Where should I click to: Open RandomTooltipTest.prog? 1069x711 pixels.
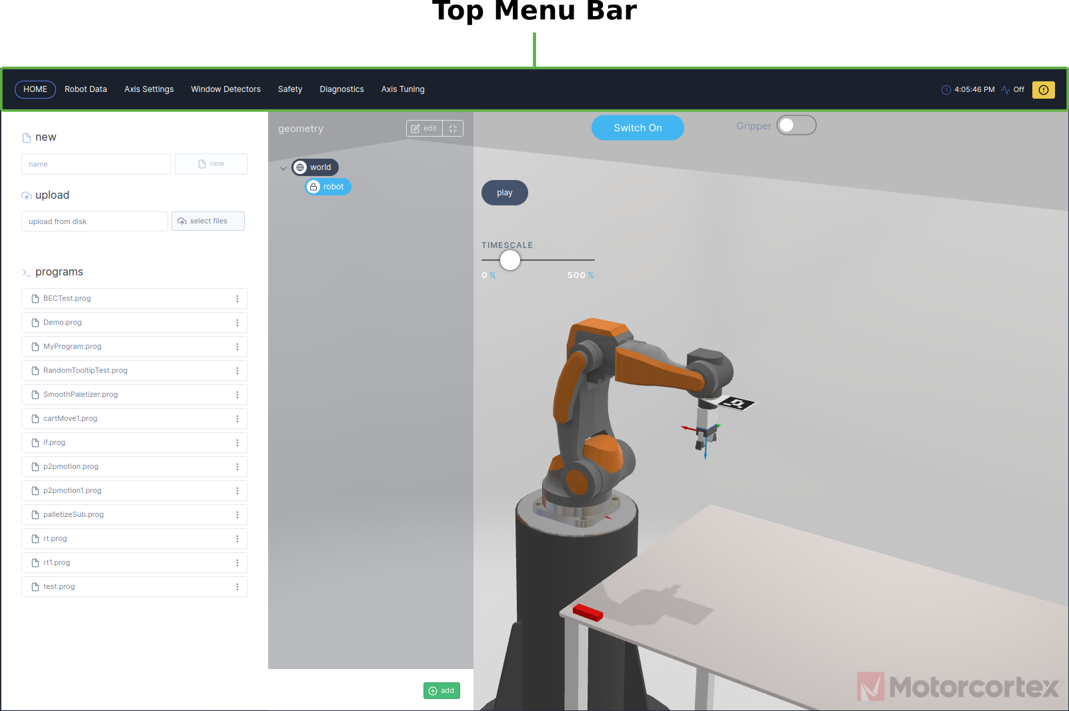pyautogui.click(x=135, y=371)
